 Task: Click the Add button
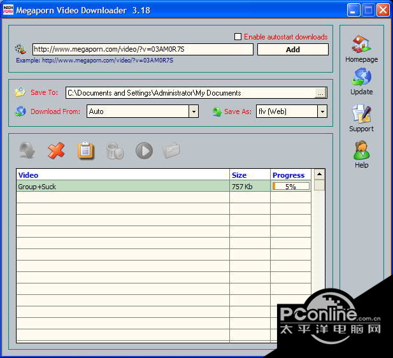point(293,50)
